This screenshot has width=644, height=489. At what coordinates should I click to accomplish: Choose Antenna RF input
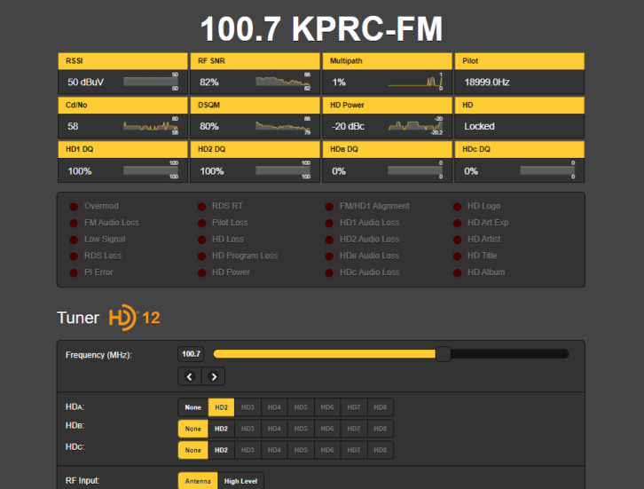[198, 481]
